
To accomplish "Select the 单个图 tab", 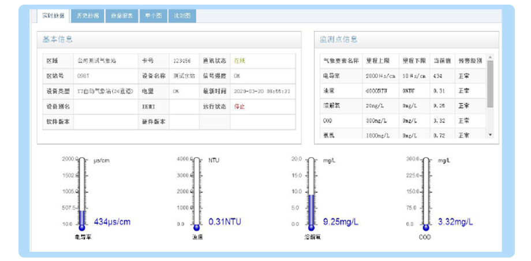I will tap(153, 16).
